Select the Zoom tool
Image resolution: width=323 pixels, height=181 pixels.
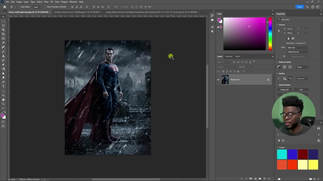click(x=3, y=104)
